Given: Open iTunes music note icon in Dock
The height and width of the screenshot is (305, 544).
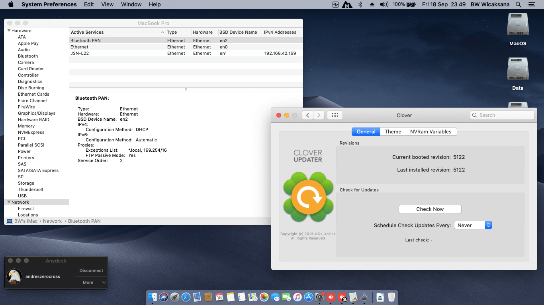Looking at the screenshot, I should tap(297, 297).
